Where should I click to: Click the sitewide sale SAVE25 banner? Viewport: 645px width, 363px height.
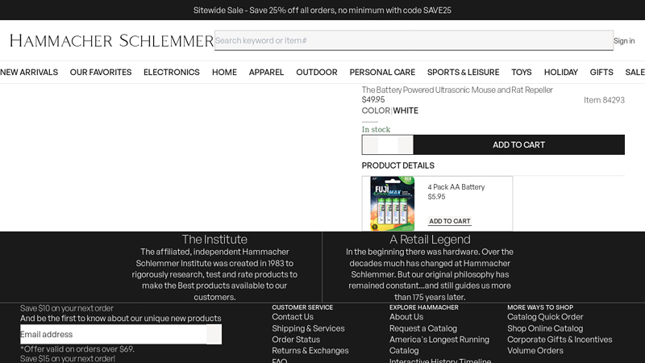[322, 10]
